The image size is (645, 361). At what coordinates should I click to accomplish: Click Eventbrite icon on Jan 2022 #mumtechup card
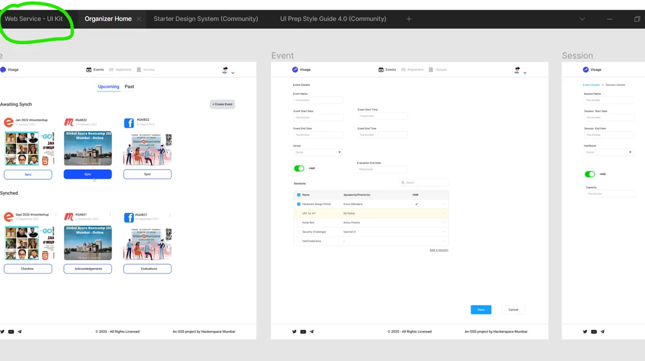9,123
